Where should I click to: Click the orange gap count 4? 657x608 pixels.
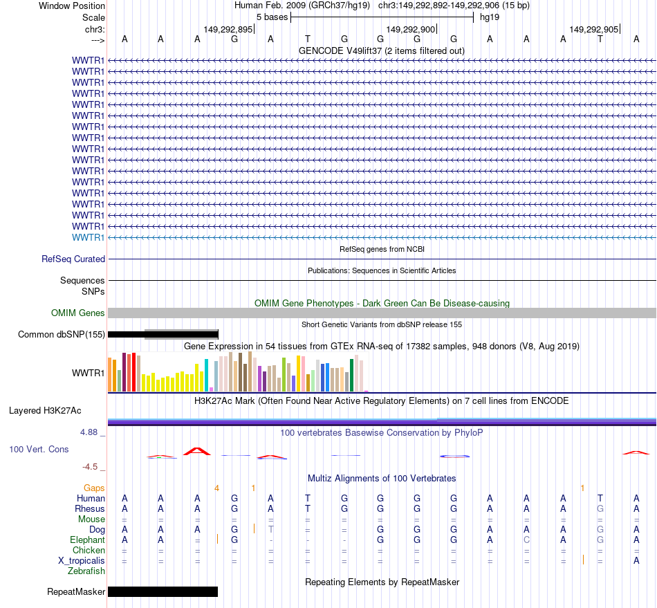[x=216, y=488]
